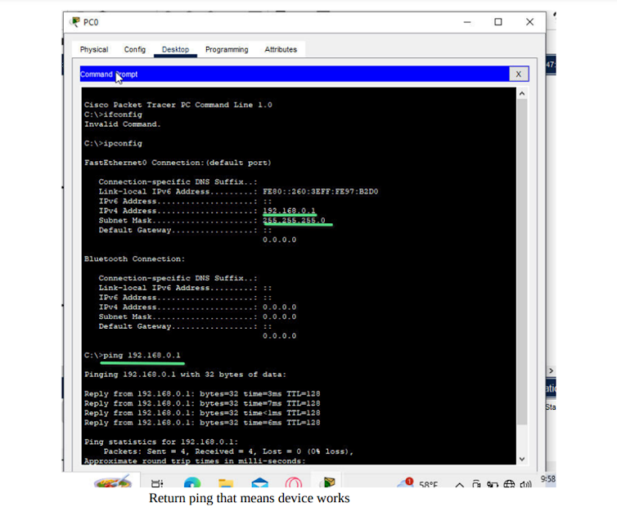Image resolution: width=617 pixels, height=507 pixels.
Task: Expand the hidden system tray icons chevron
Action: tap(459, 485)
